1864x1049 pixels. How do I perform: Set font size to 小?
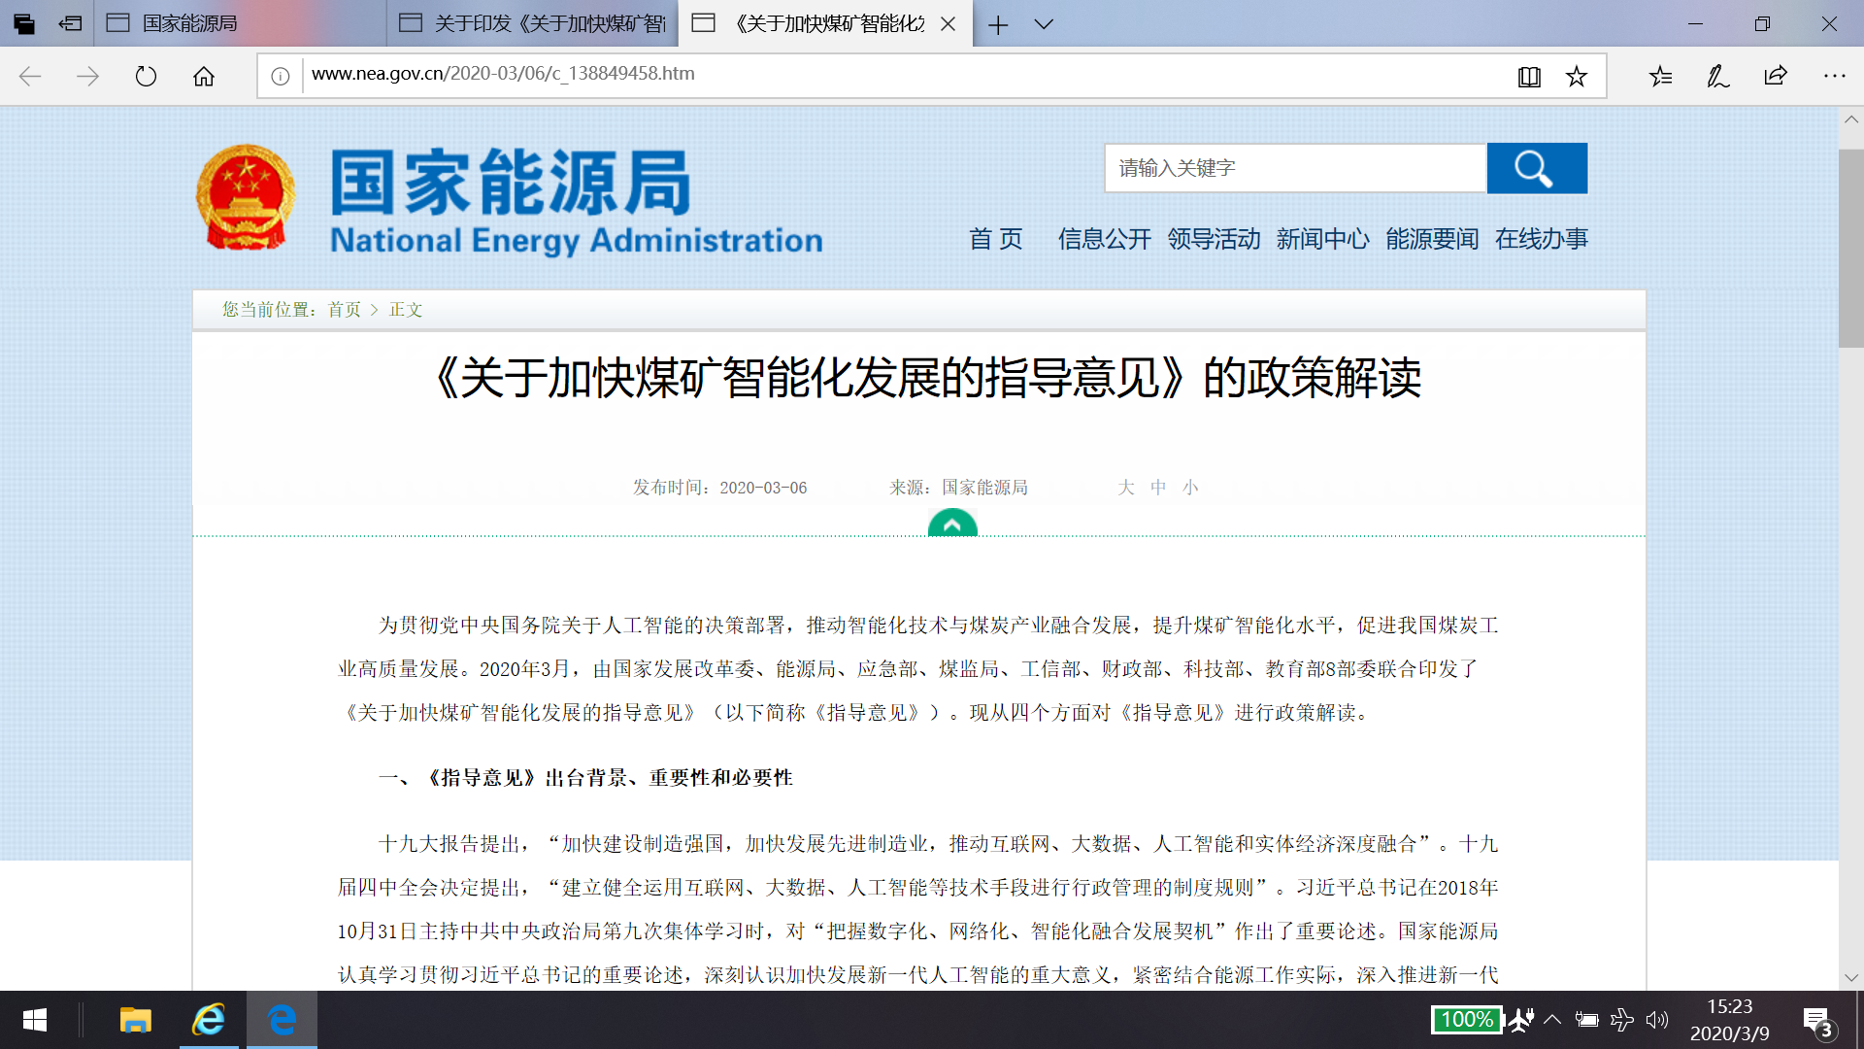coord(1190,488)
